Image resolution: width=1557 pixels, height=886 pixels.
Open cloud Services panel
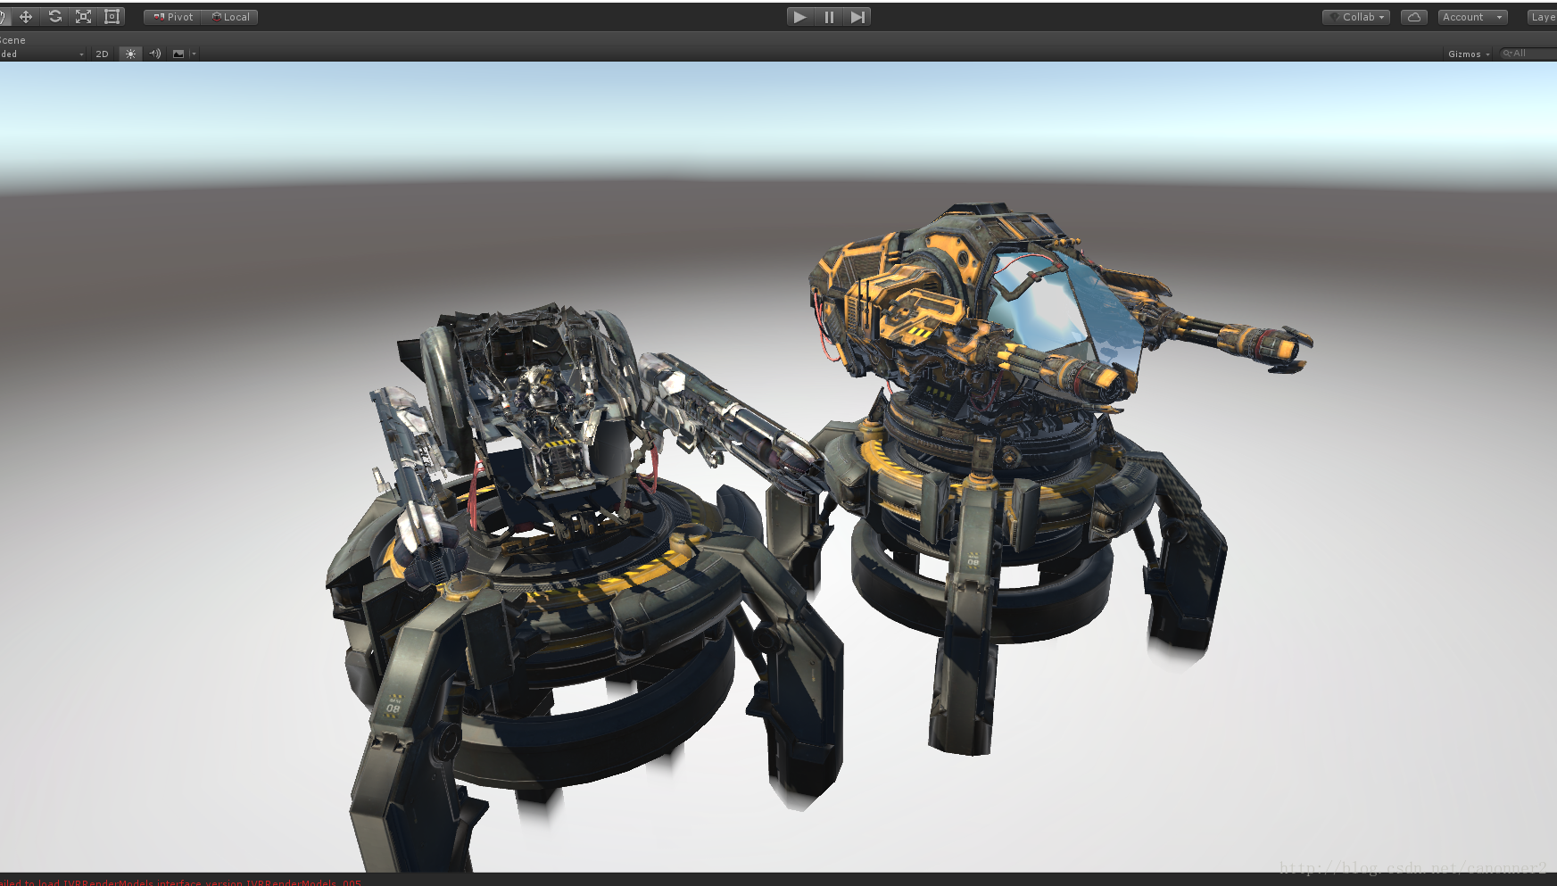click(x=1414, y=17)
